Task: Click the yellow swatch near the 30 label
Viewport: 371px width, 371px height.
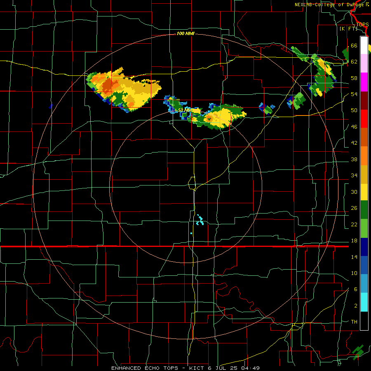Action: [364, 192]
